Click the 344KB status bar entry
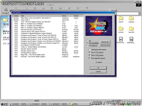Screen dimensions: 142x106 click(x=37, y=101)
